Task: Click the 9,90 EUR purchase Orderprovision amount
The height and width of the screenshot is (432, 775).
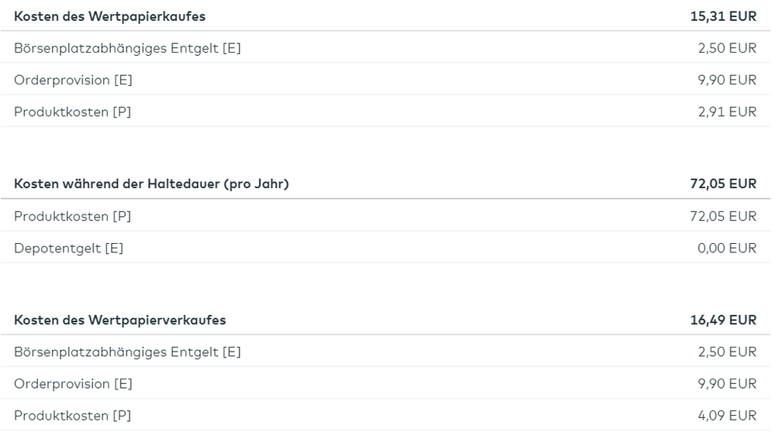Action: point(727,80)
